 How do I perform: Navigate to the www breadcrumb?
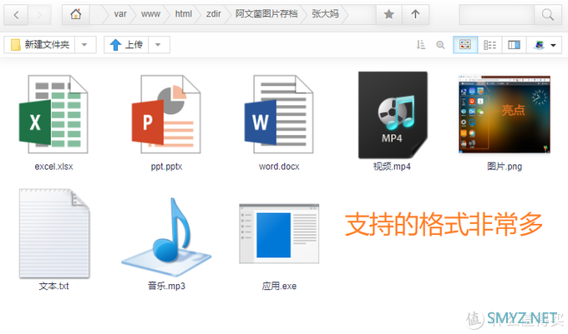pos(150,14)
